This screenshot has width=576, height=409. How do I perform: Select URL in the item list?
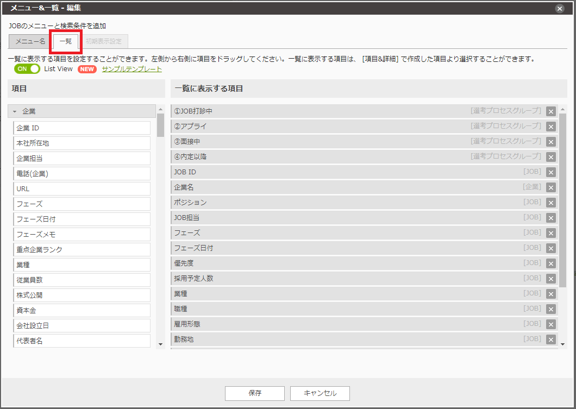coord(82,188)
